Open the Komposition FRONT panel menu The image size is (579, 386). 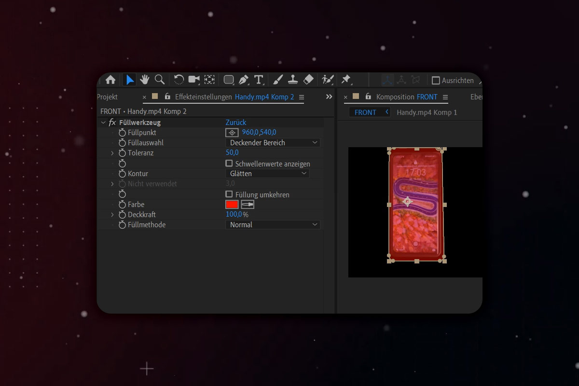pyautogui.click(x=445, y=97)
